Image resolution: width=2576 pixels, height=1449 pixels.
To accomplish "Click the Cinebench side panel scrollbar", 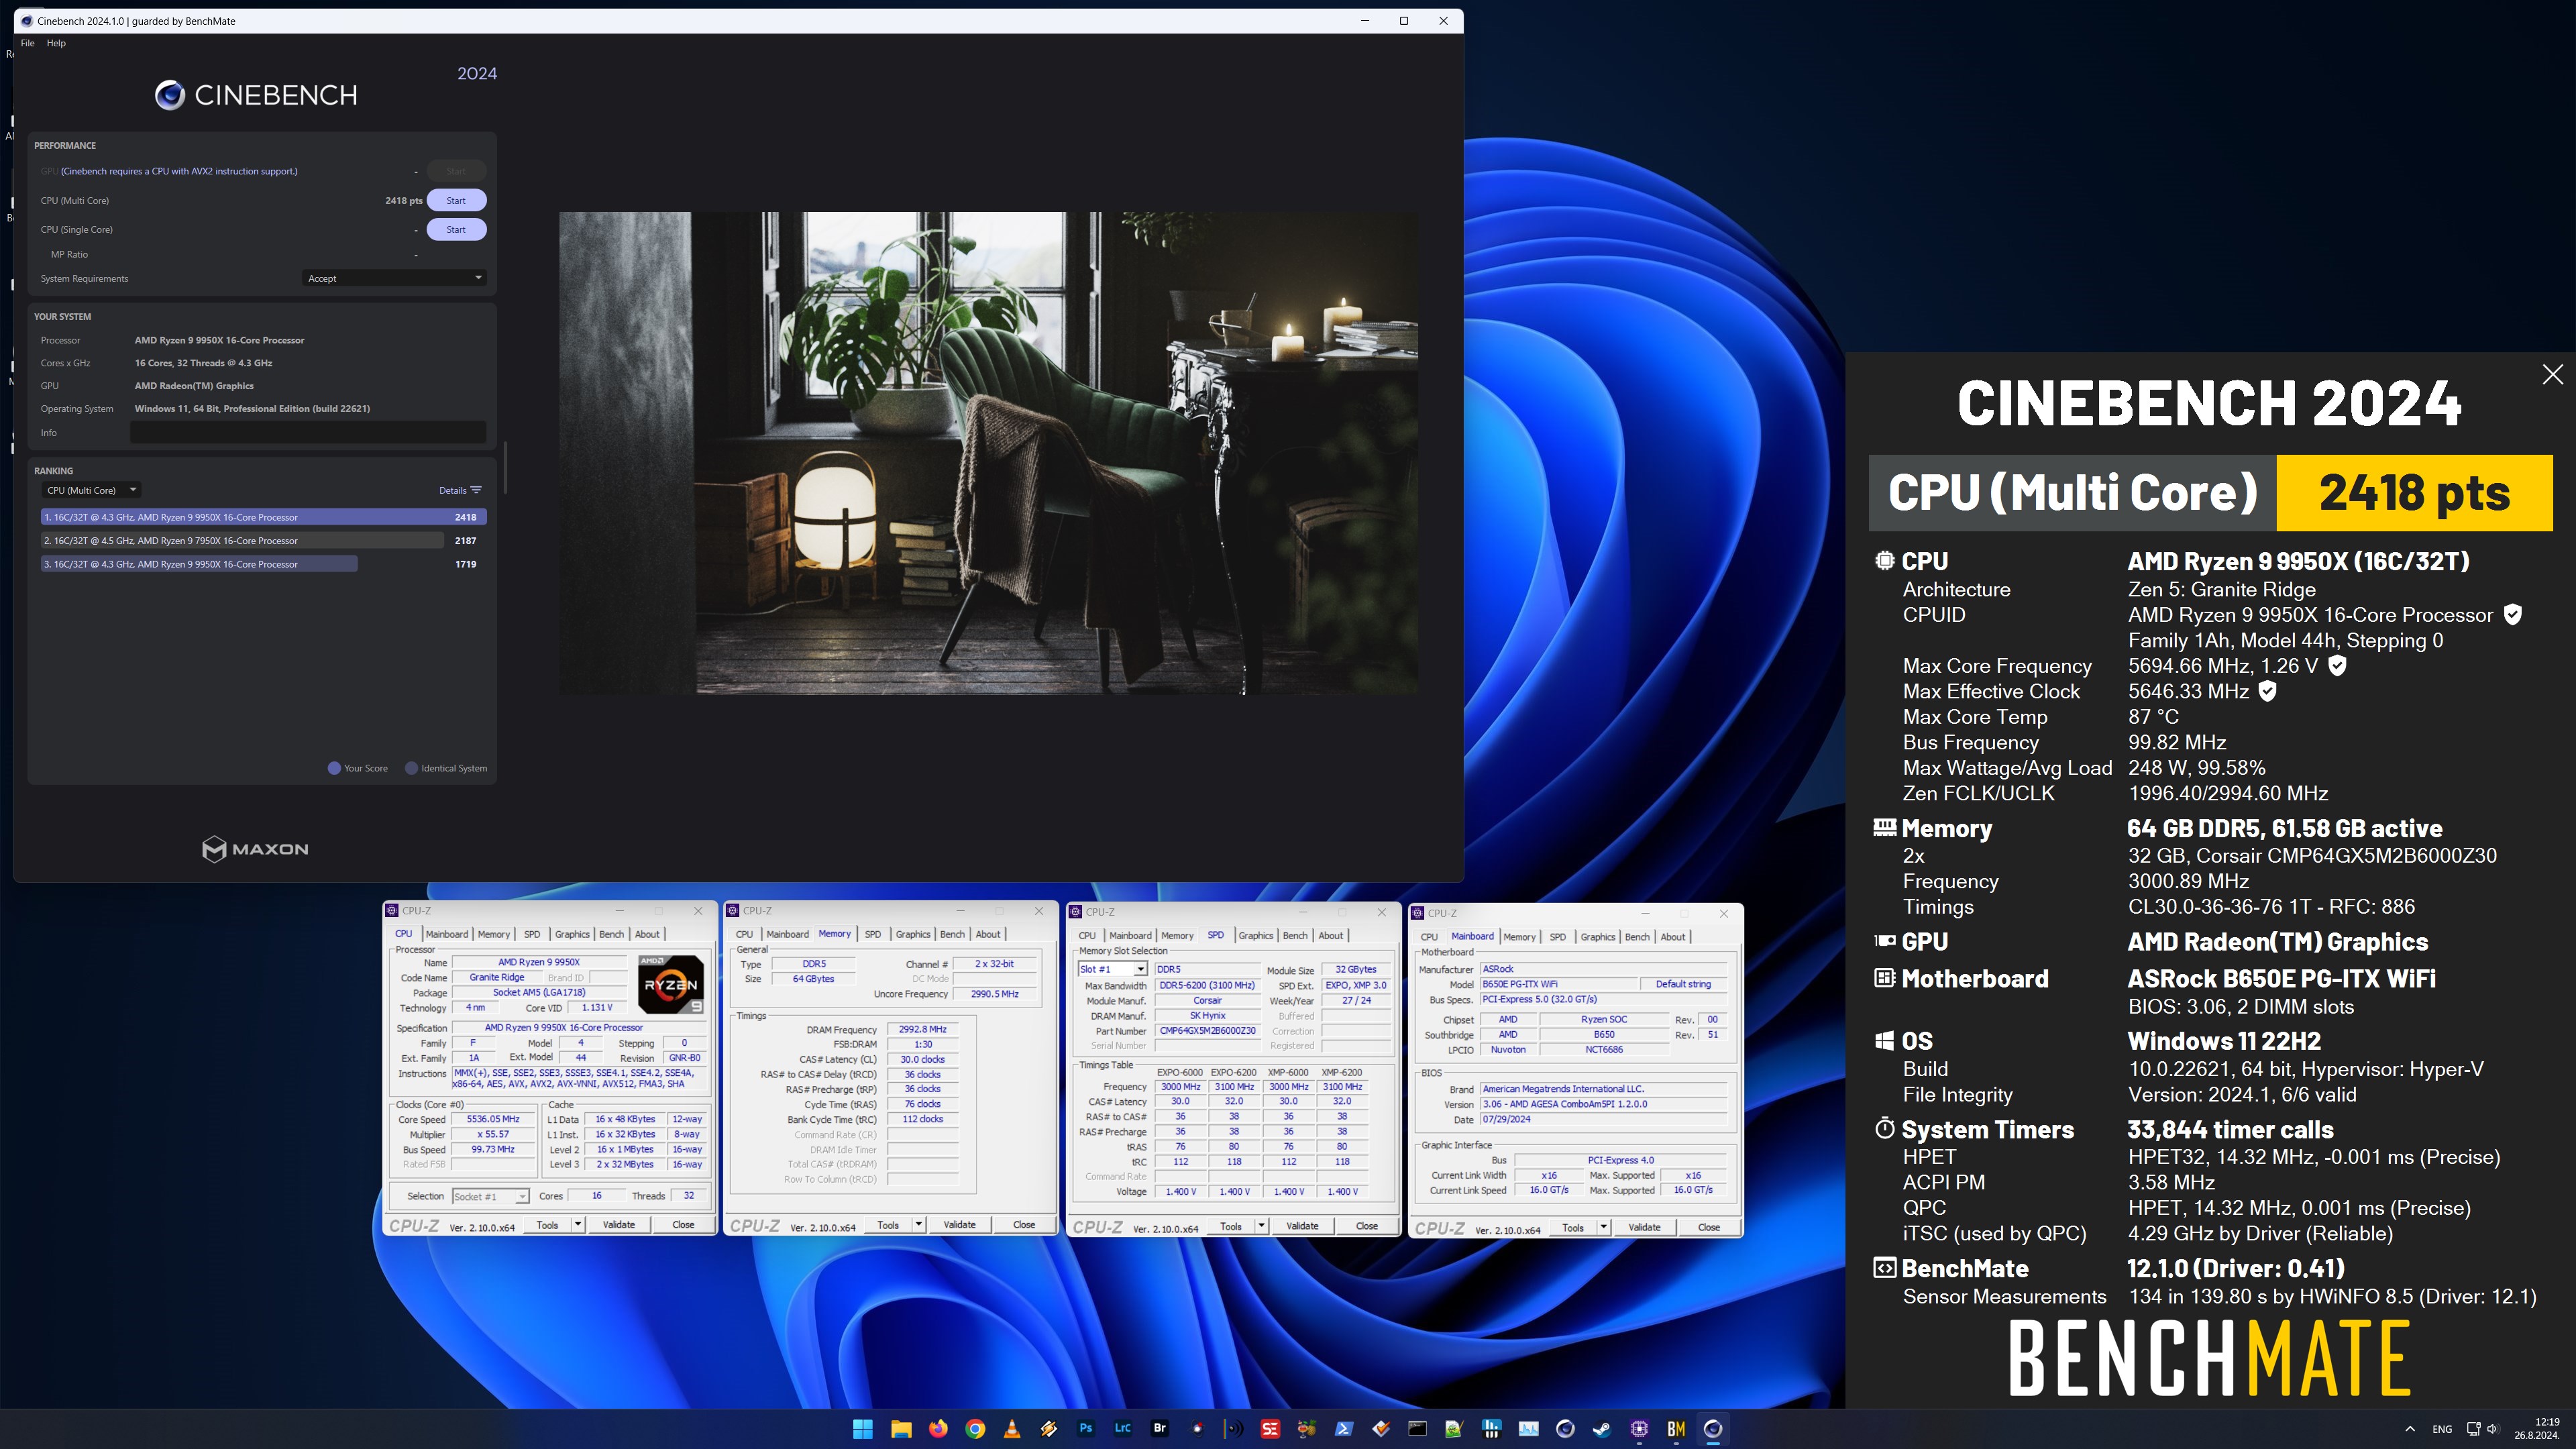I will tap(505, 467).
